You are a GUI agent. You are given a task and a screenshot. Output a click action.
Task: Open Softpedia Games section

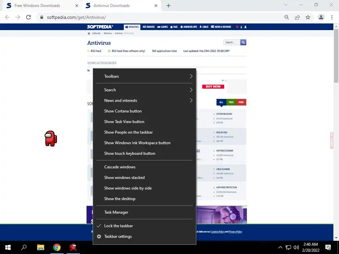163,27
